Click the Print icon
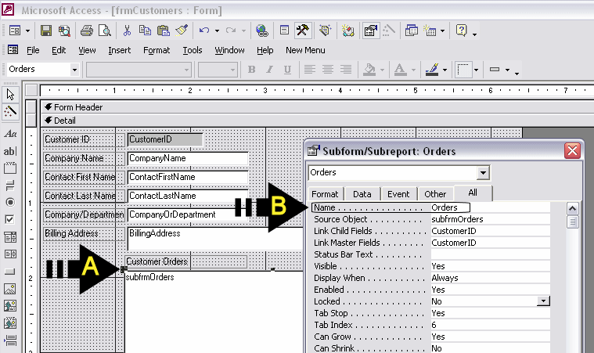The width and height of the screenshot is (594, 353). click(x=86, y=31)
